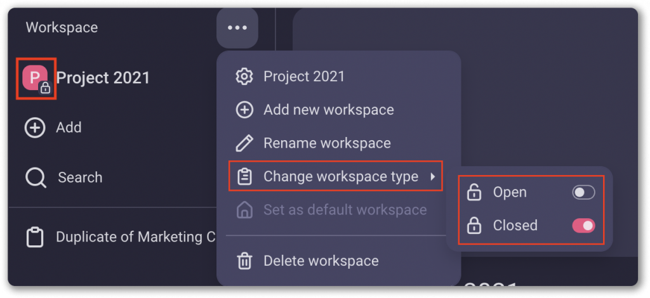The height and width of the screenshot is (298, 650).
Task: Choose Delete workspace menu entry
Action: (x=321, y=261)
